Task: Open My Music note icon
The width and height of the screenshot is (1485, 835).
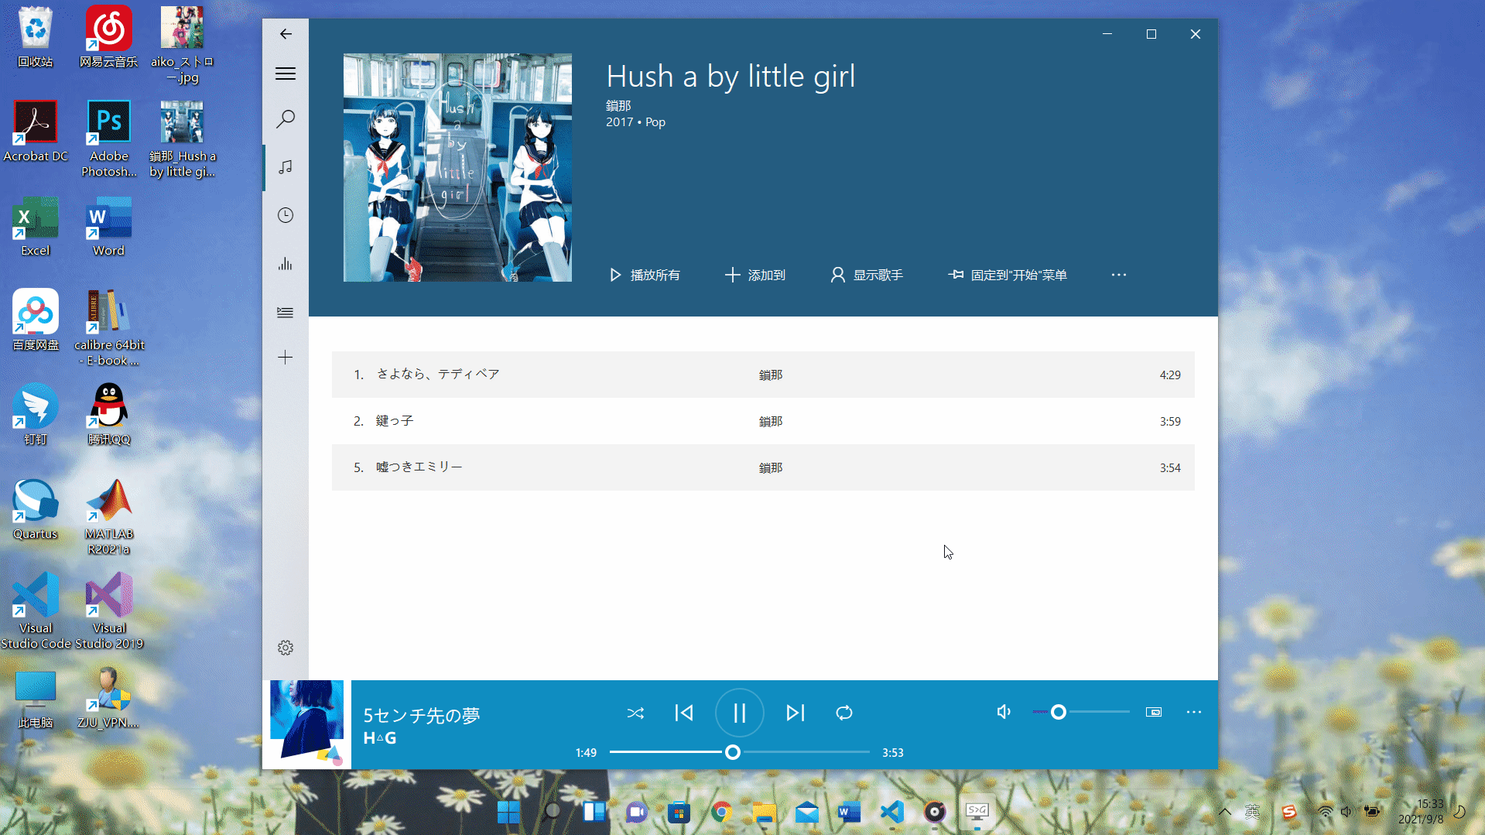Action: (286, 167)
